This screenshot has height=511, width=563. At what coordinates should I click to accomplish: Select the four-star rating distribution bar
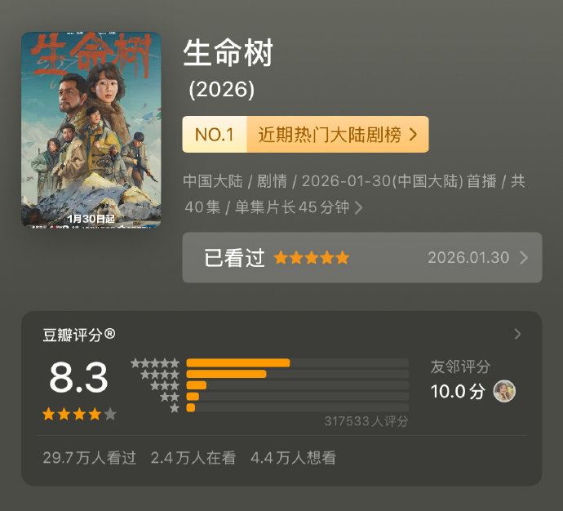click(x=227, y=374)
